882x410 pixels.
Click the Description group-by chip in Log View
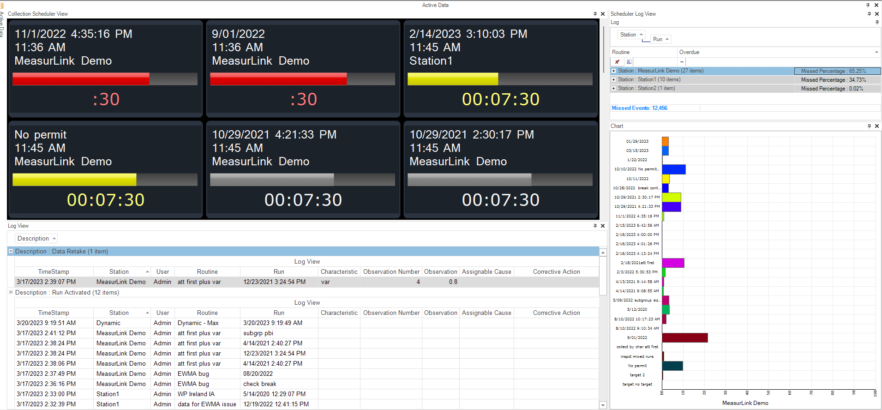[36, 239]
